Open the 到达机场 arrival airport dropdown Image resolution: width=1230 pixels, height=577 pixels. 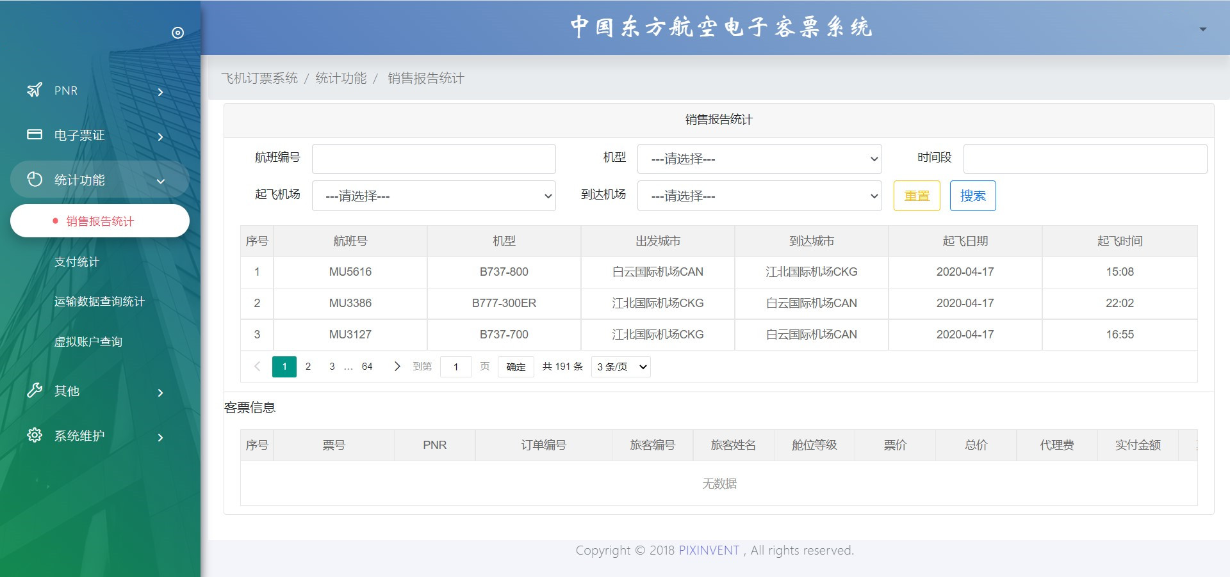759,196
